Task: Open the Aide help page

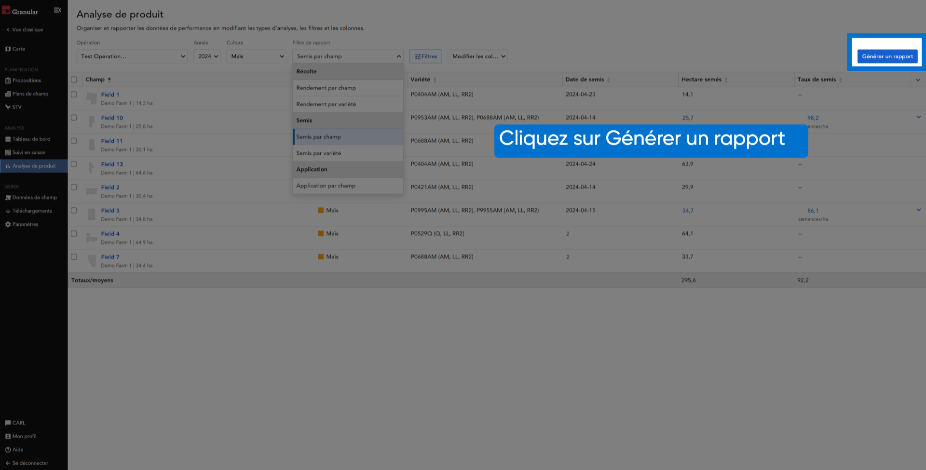Action: click(14, 450)
